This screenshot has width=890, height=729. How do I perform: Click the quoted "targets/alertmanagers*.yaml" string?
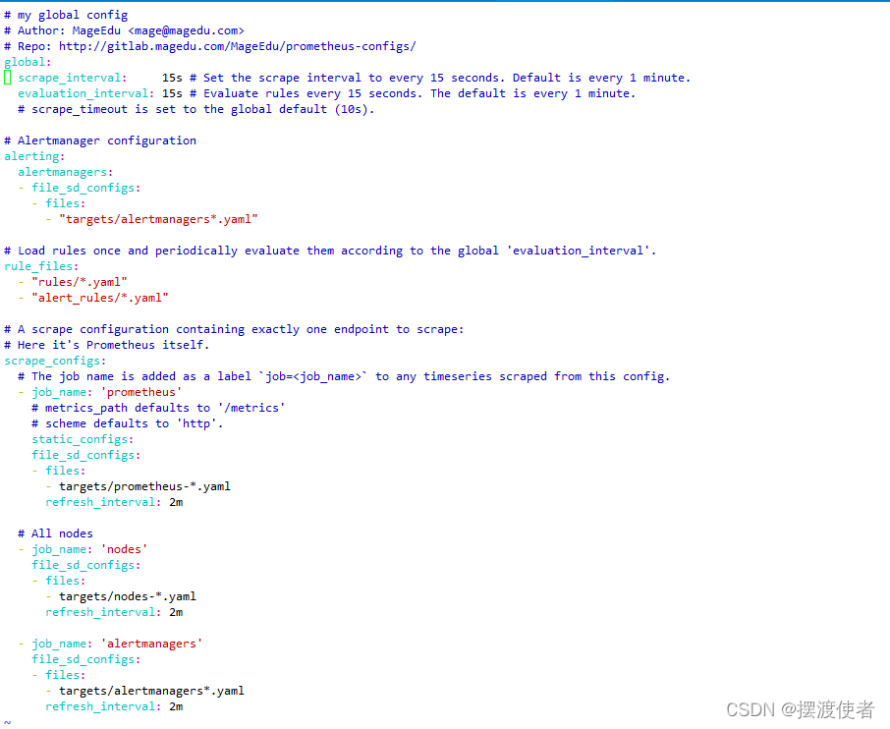pyautogui.click(x=158, y=219)
